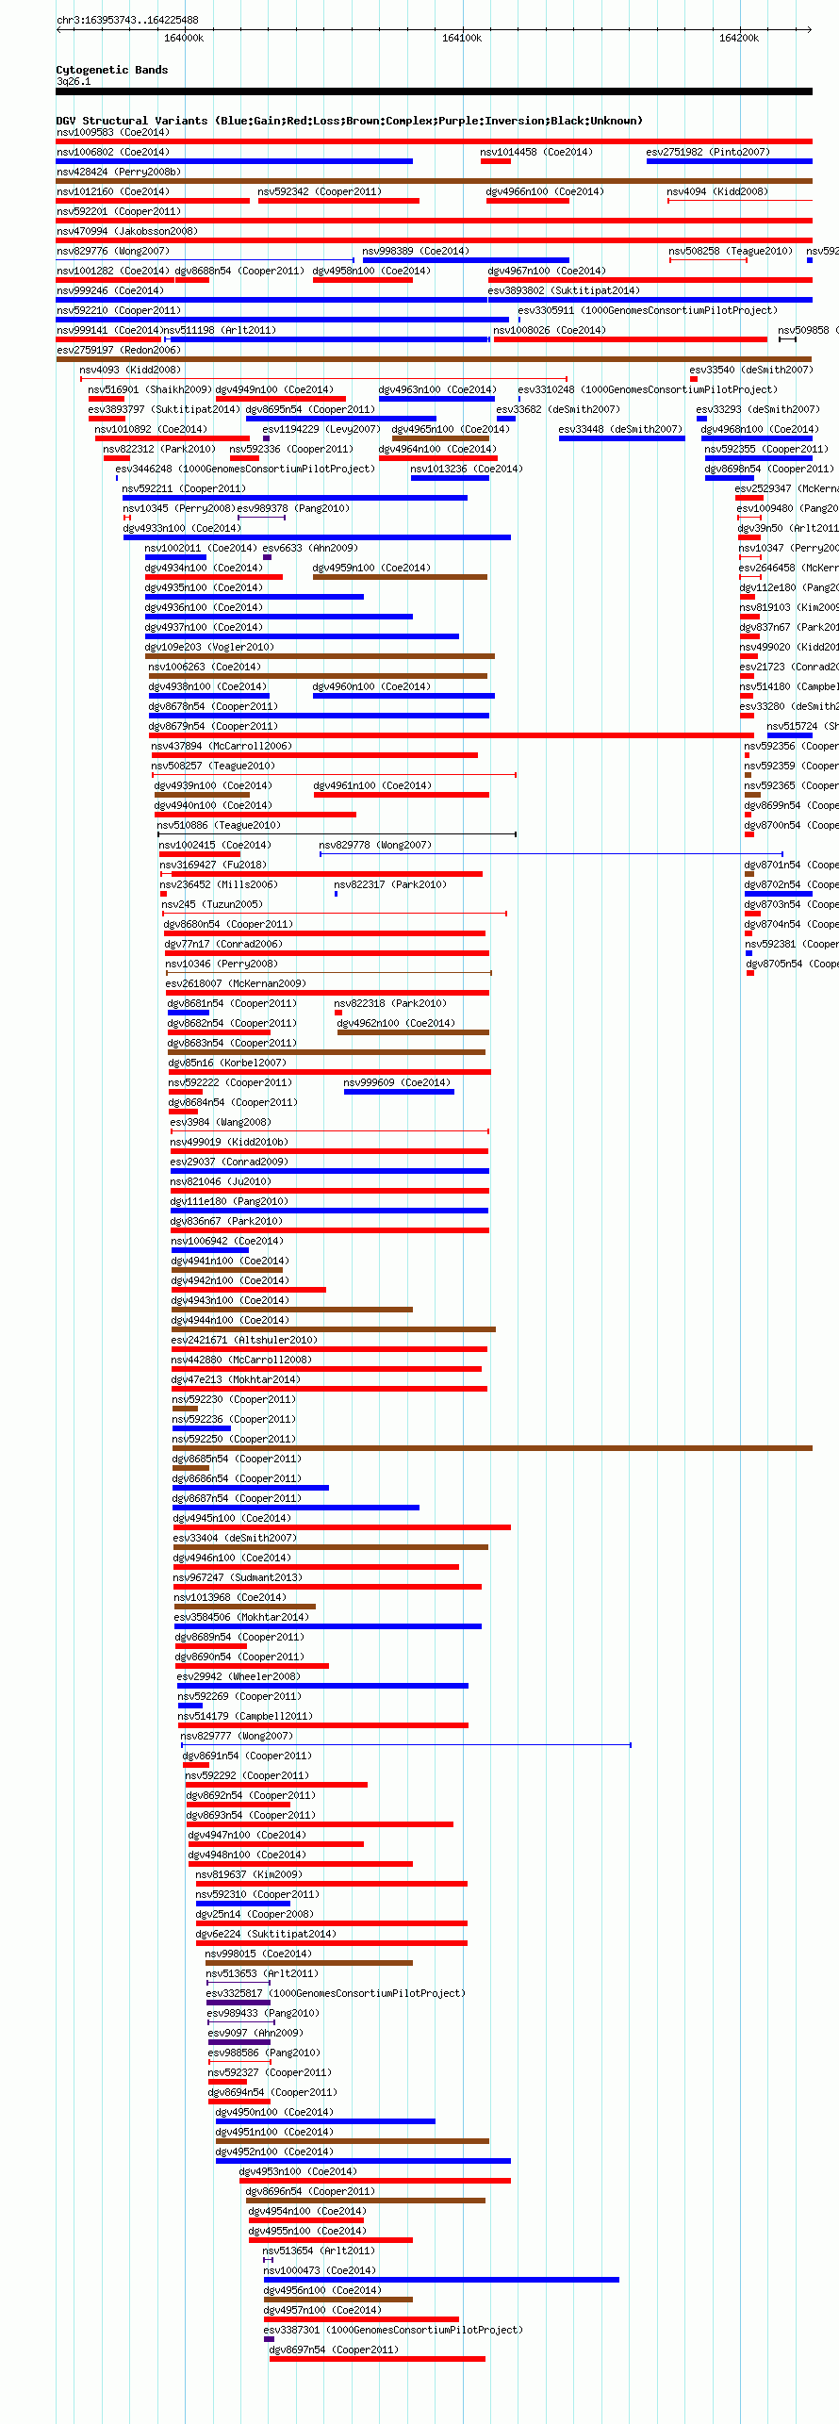Click nsv822312 (Park2010) label

[x=159, y=449]
